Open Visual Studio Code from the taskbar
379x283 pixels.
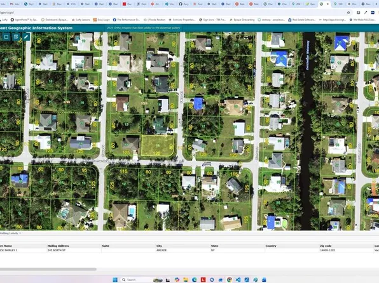tap(238, 280)
